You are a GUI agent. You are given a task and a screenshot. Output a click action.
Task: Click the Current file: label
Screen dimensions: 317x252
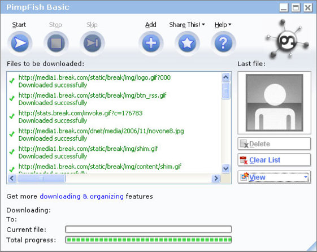[x=27, y=230]
